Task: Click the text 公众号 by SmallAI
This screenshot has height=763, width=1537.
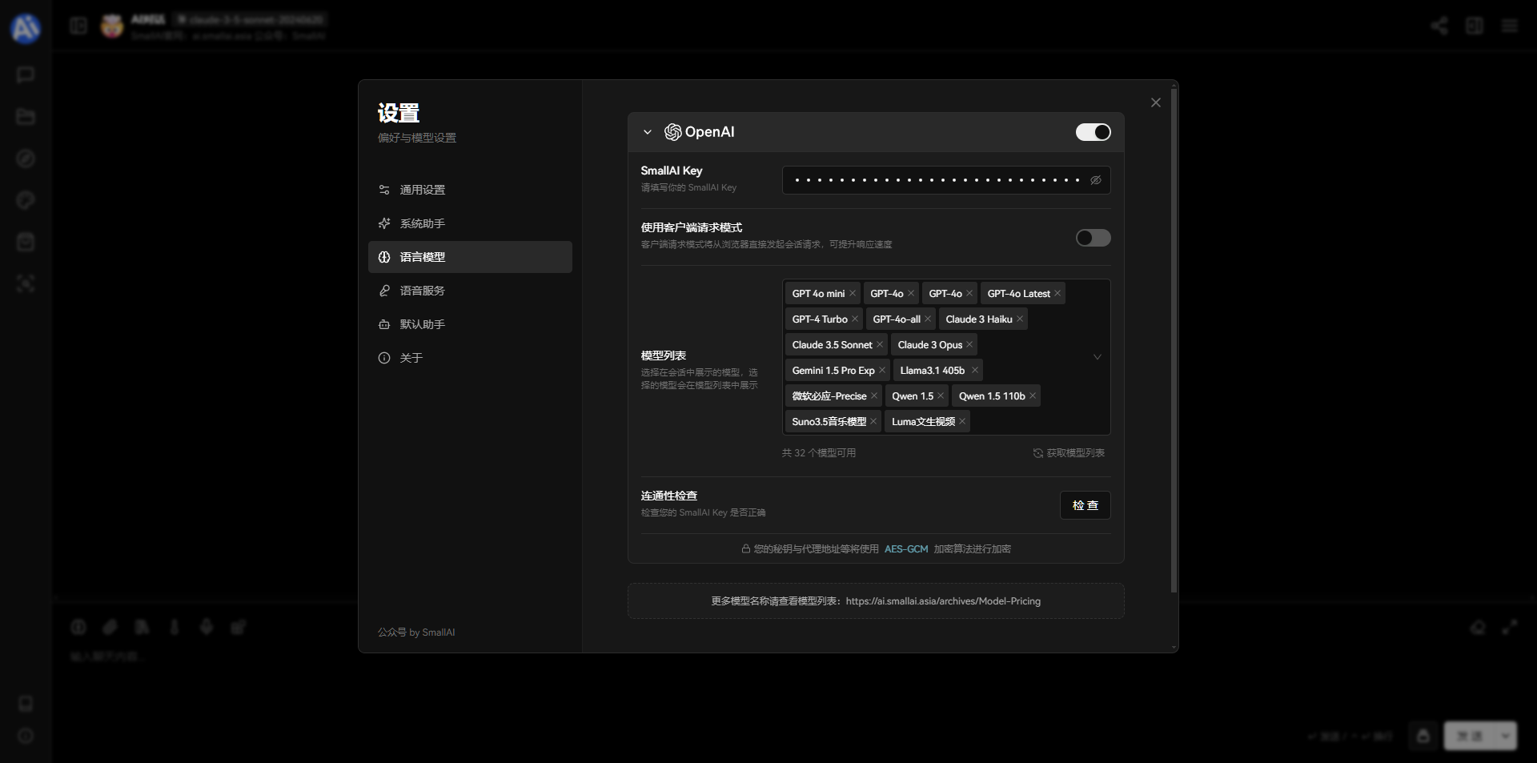Action: 416,632
